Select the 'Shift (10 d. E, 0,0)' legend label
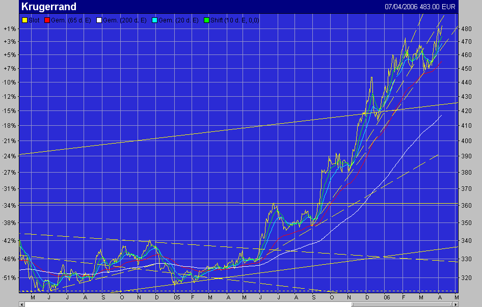This screenshot has height=307, width=482. (x=235, y=20)
